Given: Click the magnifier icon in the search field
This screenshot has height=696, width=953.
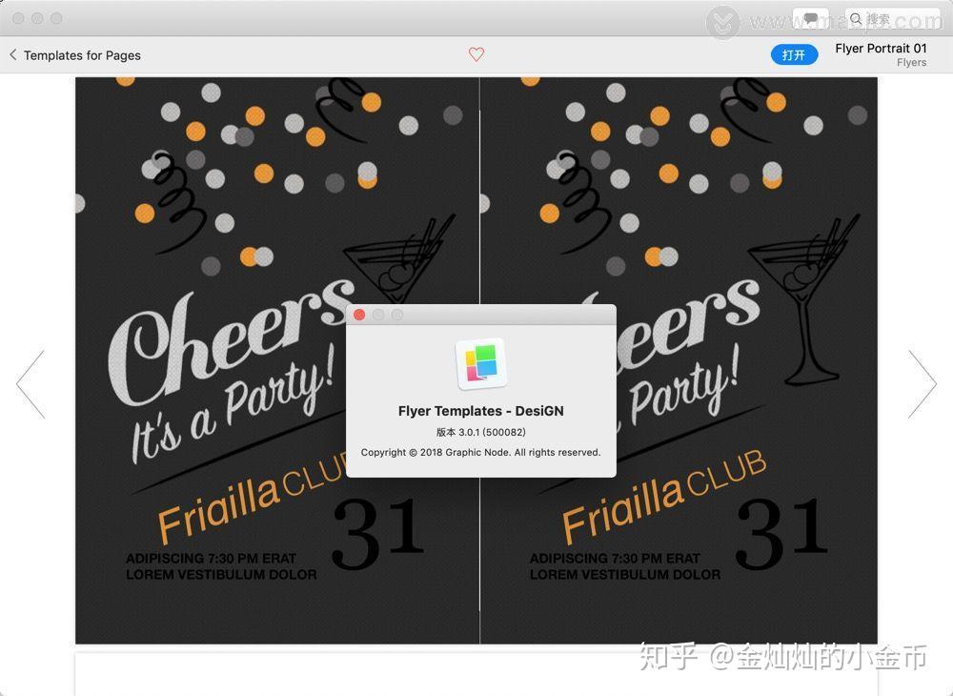Looking at the screenshot, I should (x=856, y=18).
